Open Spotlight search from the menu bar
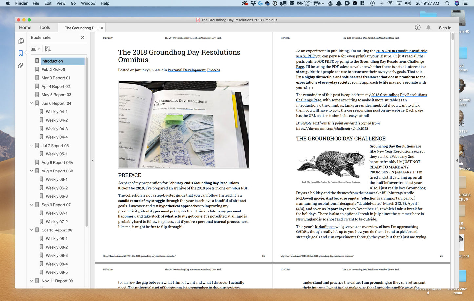 coord(447,3)
